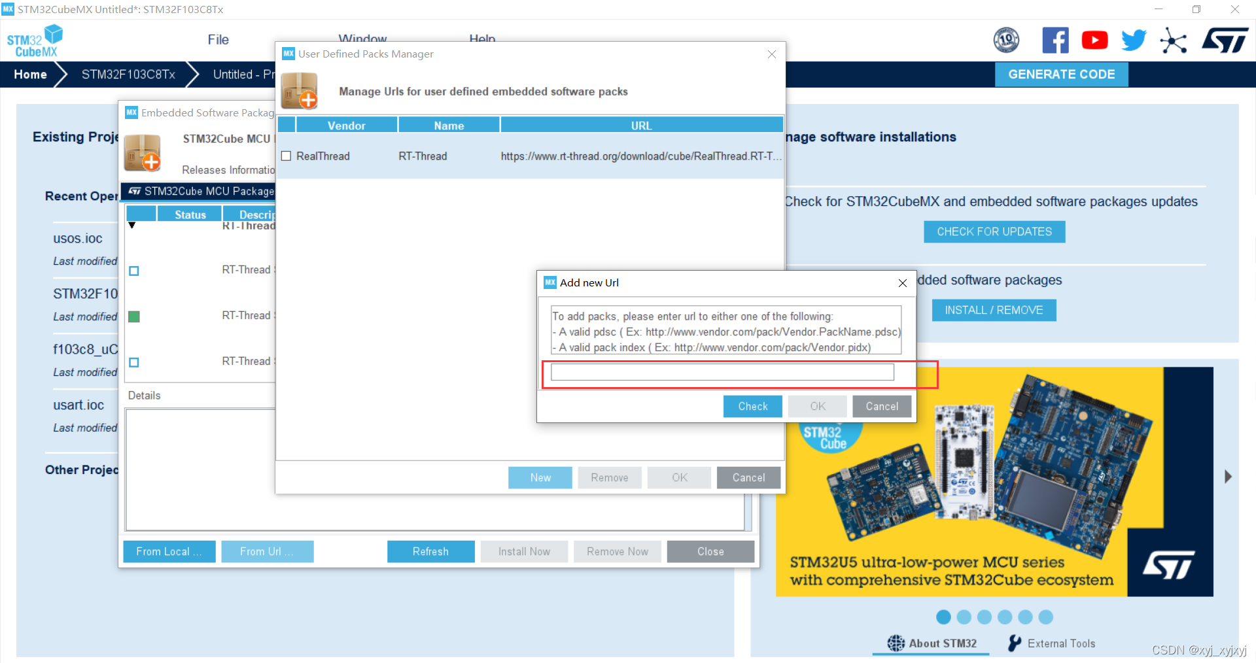Open recent project usos.ioc
The height and width of the screenshot is (663, 1256).
click(78, 238)
